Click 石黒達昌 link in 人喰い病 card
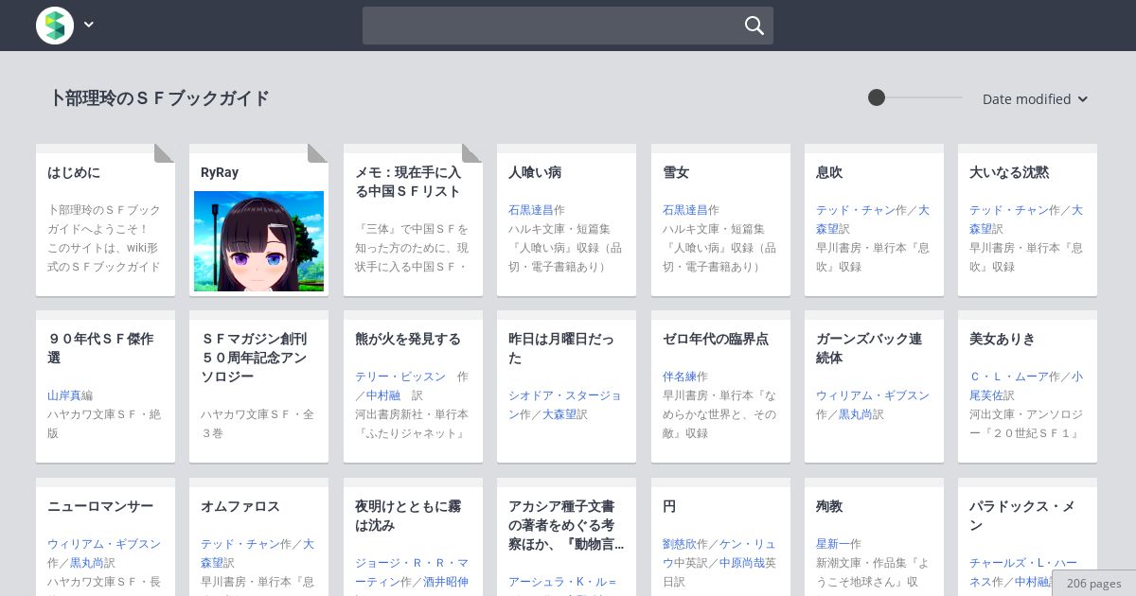The width and height of the screenshot is (1136, 596). tap(531, 210)
